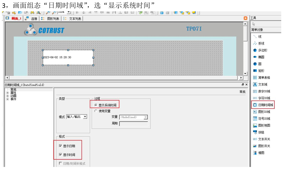Select the 图形开关 graphic switch tool
Viewport: 284px width, 173px height.
click(262, 146)
